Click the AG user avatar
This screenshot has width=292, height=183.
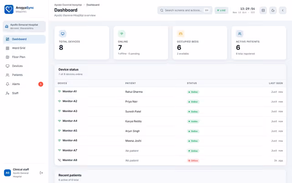tap(7, 173)
